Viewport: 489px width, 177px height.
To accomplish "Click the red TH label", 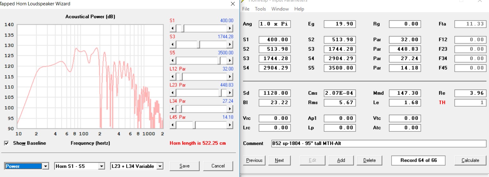I will [x=442, y=102].
